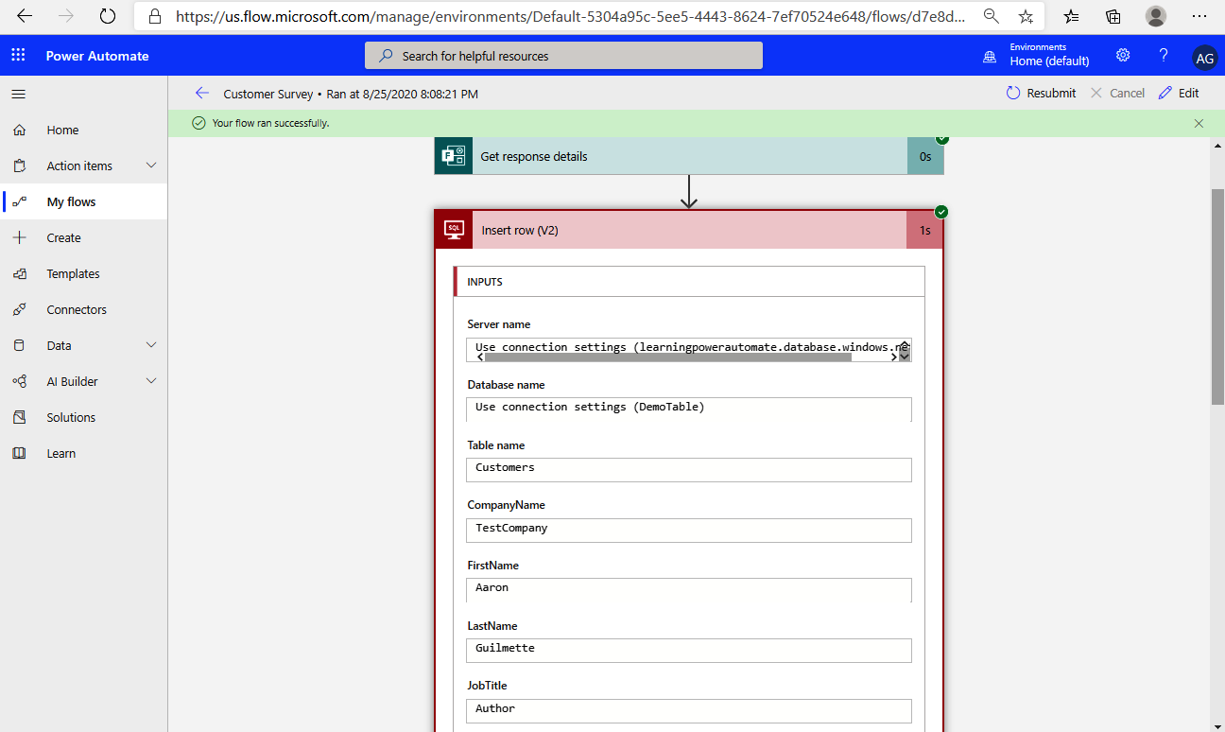Click the Server name horizontal scrollbar
Screen dimensions: 1225x732
[668, 357]
